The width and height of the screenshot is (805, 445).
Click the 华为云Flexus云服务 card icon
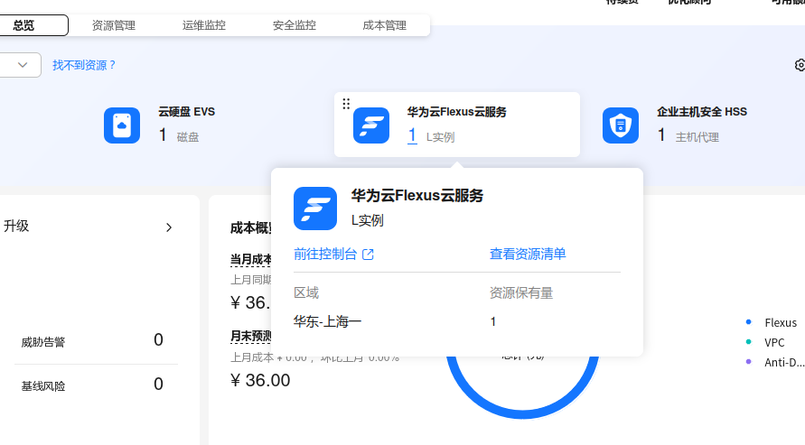tap(370, 125)
